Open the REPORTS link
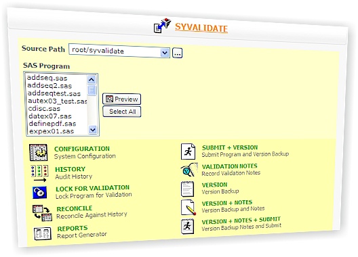 [x=73, y=229]
